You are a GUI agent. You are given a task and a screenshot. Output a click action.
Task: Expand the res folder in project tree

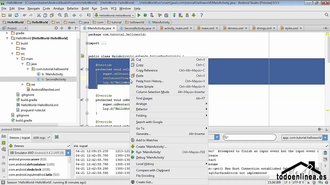[x=23, y=85]
